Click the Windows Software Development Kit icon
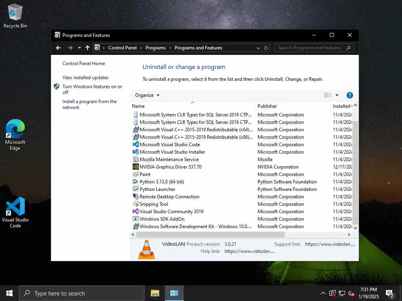 click(135, 226)
